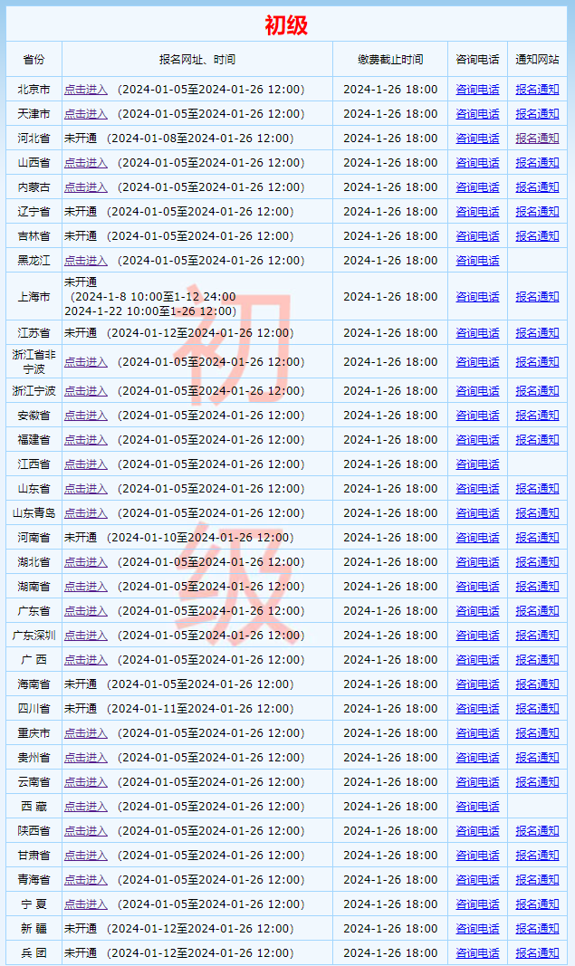View 报名通知 for 青海省

[x=537, y=880]
